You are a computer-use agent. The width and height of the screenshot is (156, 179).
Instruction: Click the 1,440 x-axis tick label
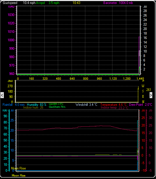tap(140, 79)
